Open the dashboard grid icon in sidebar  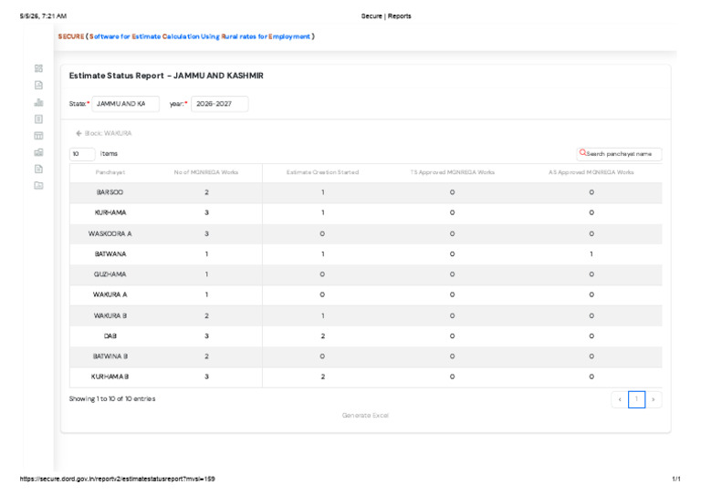click(x=38, y=68)
